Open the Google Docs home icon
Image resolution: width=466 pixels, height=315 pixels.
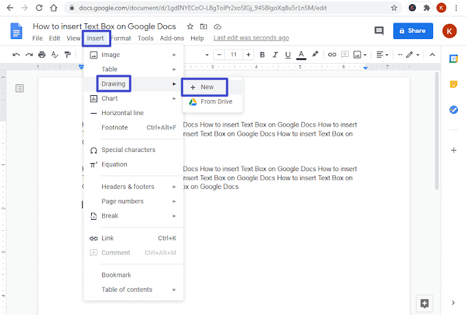tap(16, 31)
